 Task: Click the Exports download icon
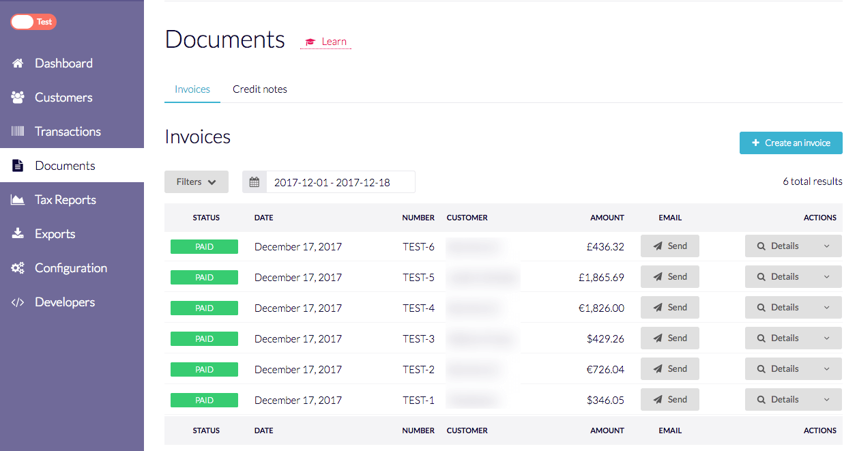pos(18,234)
